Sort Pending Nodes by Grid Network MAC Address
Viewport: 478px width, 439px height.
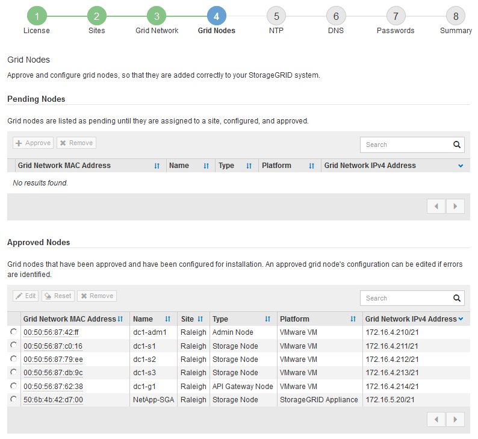click(x=157, y=166)
